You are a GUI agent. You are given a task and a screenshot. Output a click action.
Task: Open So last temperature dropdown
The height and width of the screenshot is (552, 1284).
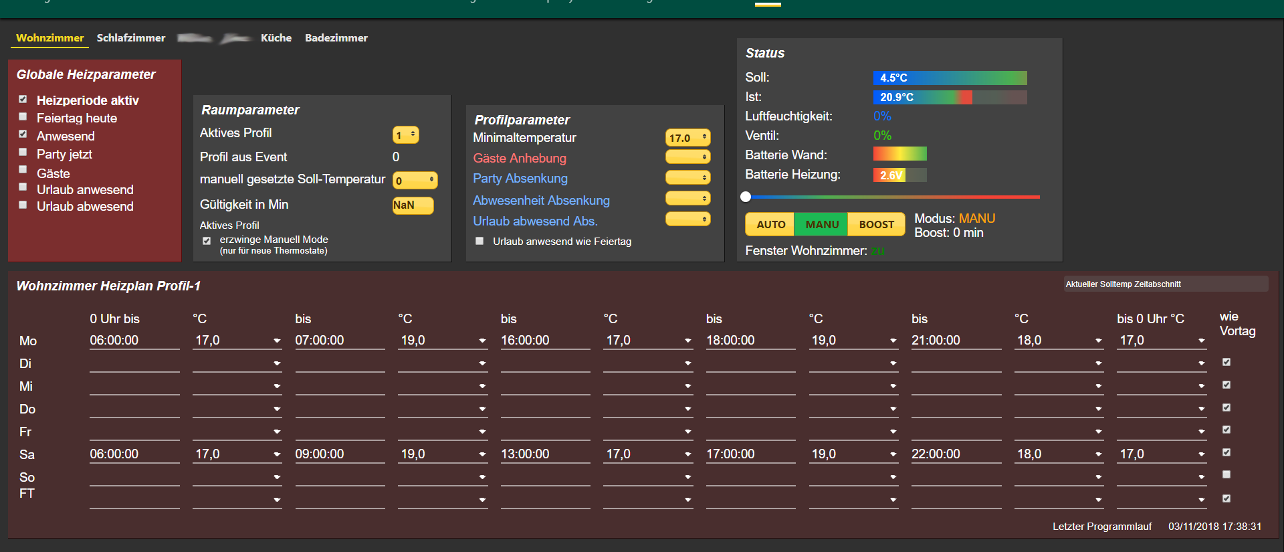(1162, 477)
